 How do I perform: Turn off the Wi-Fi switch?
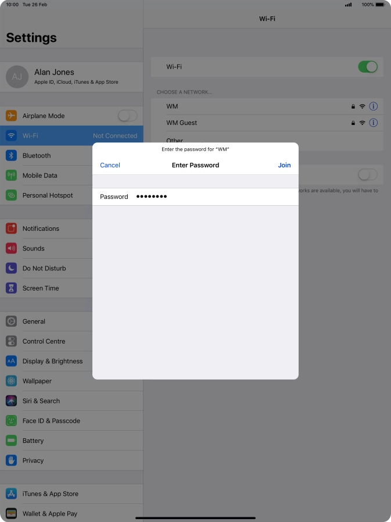coord(368,67)
